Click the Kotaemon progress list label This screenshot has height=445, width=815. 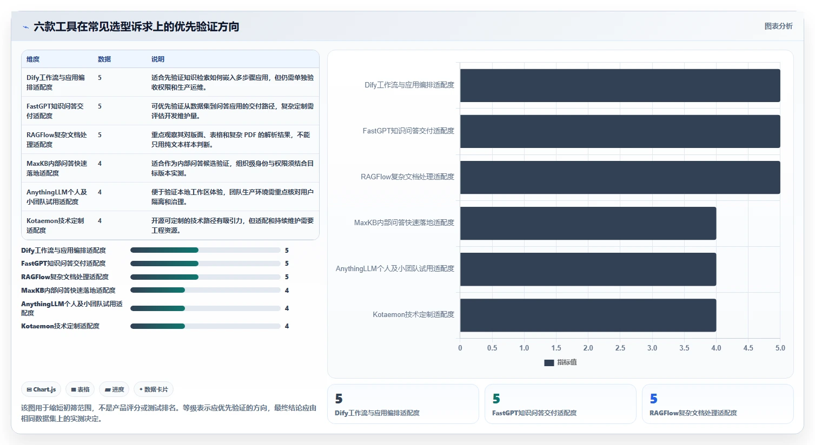tap(61, 326)
